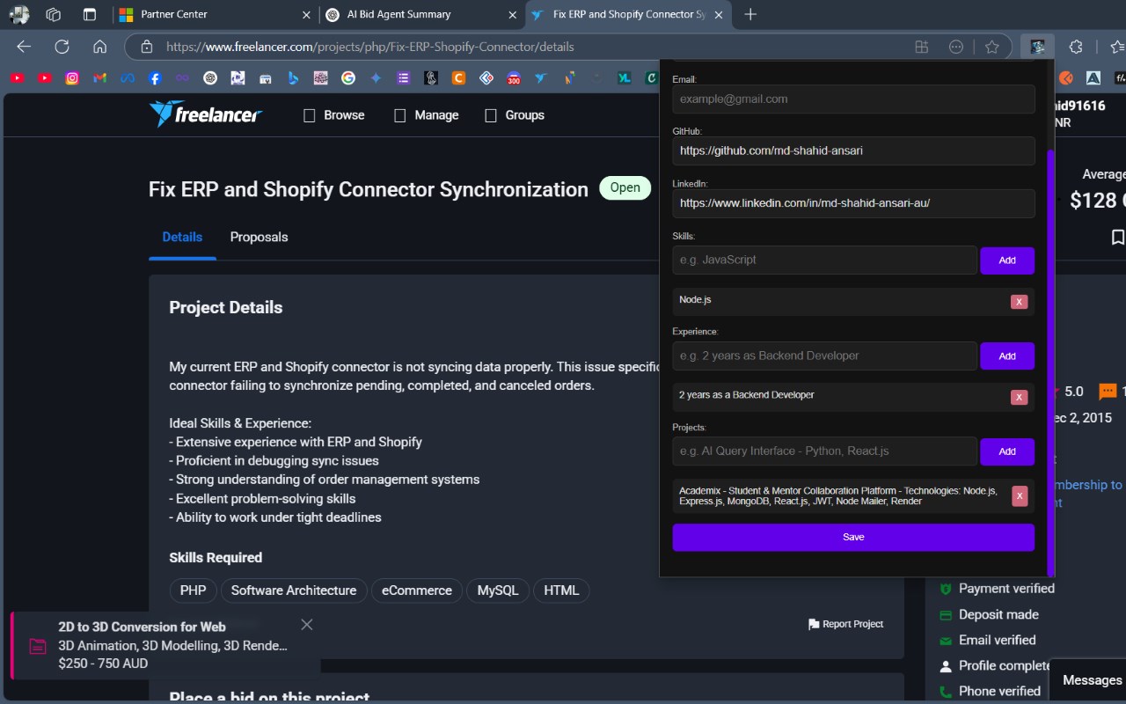
Task: Open the tab actions menu icon
Action: click(89, 14)
